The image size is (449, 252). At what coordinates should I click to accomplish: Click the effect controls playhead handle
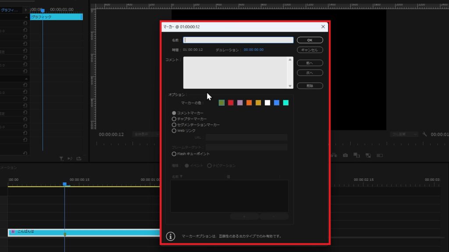click(43, 10)
